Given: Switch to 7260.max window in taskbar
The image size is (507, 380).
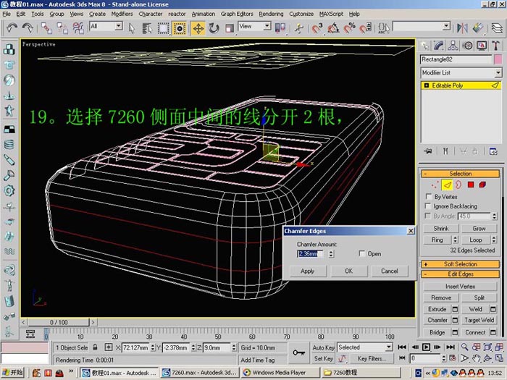Looking at the screenshot, I should (200, 373).
